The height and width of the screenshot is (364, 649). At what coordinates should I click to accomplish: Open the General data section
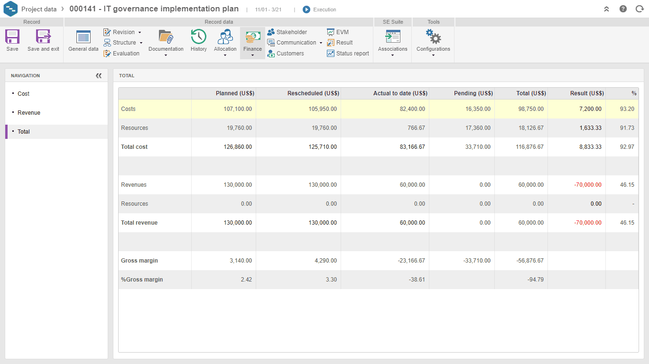pos(83,37)
